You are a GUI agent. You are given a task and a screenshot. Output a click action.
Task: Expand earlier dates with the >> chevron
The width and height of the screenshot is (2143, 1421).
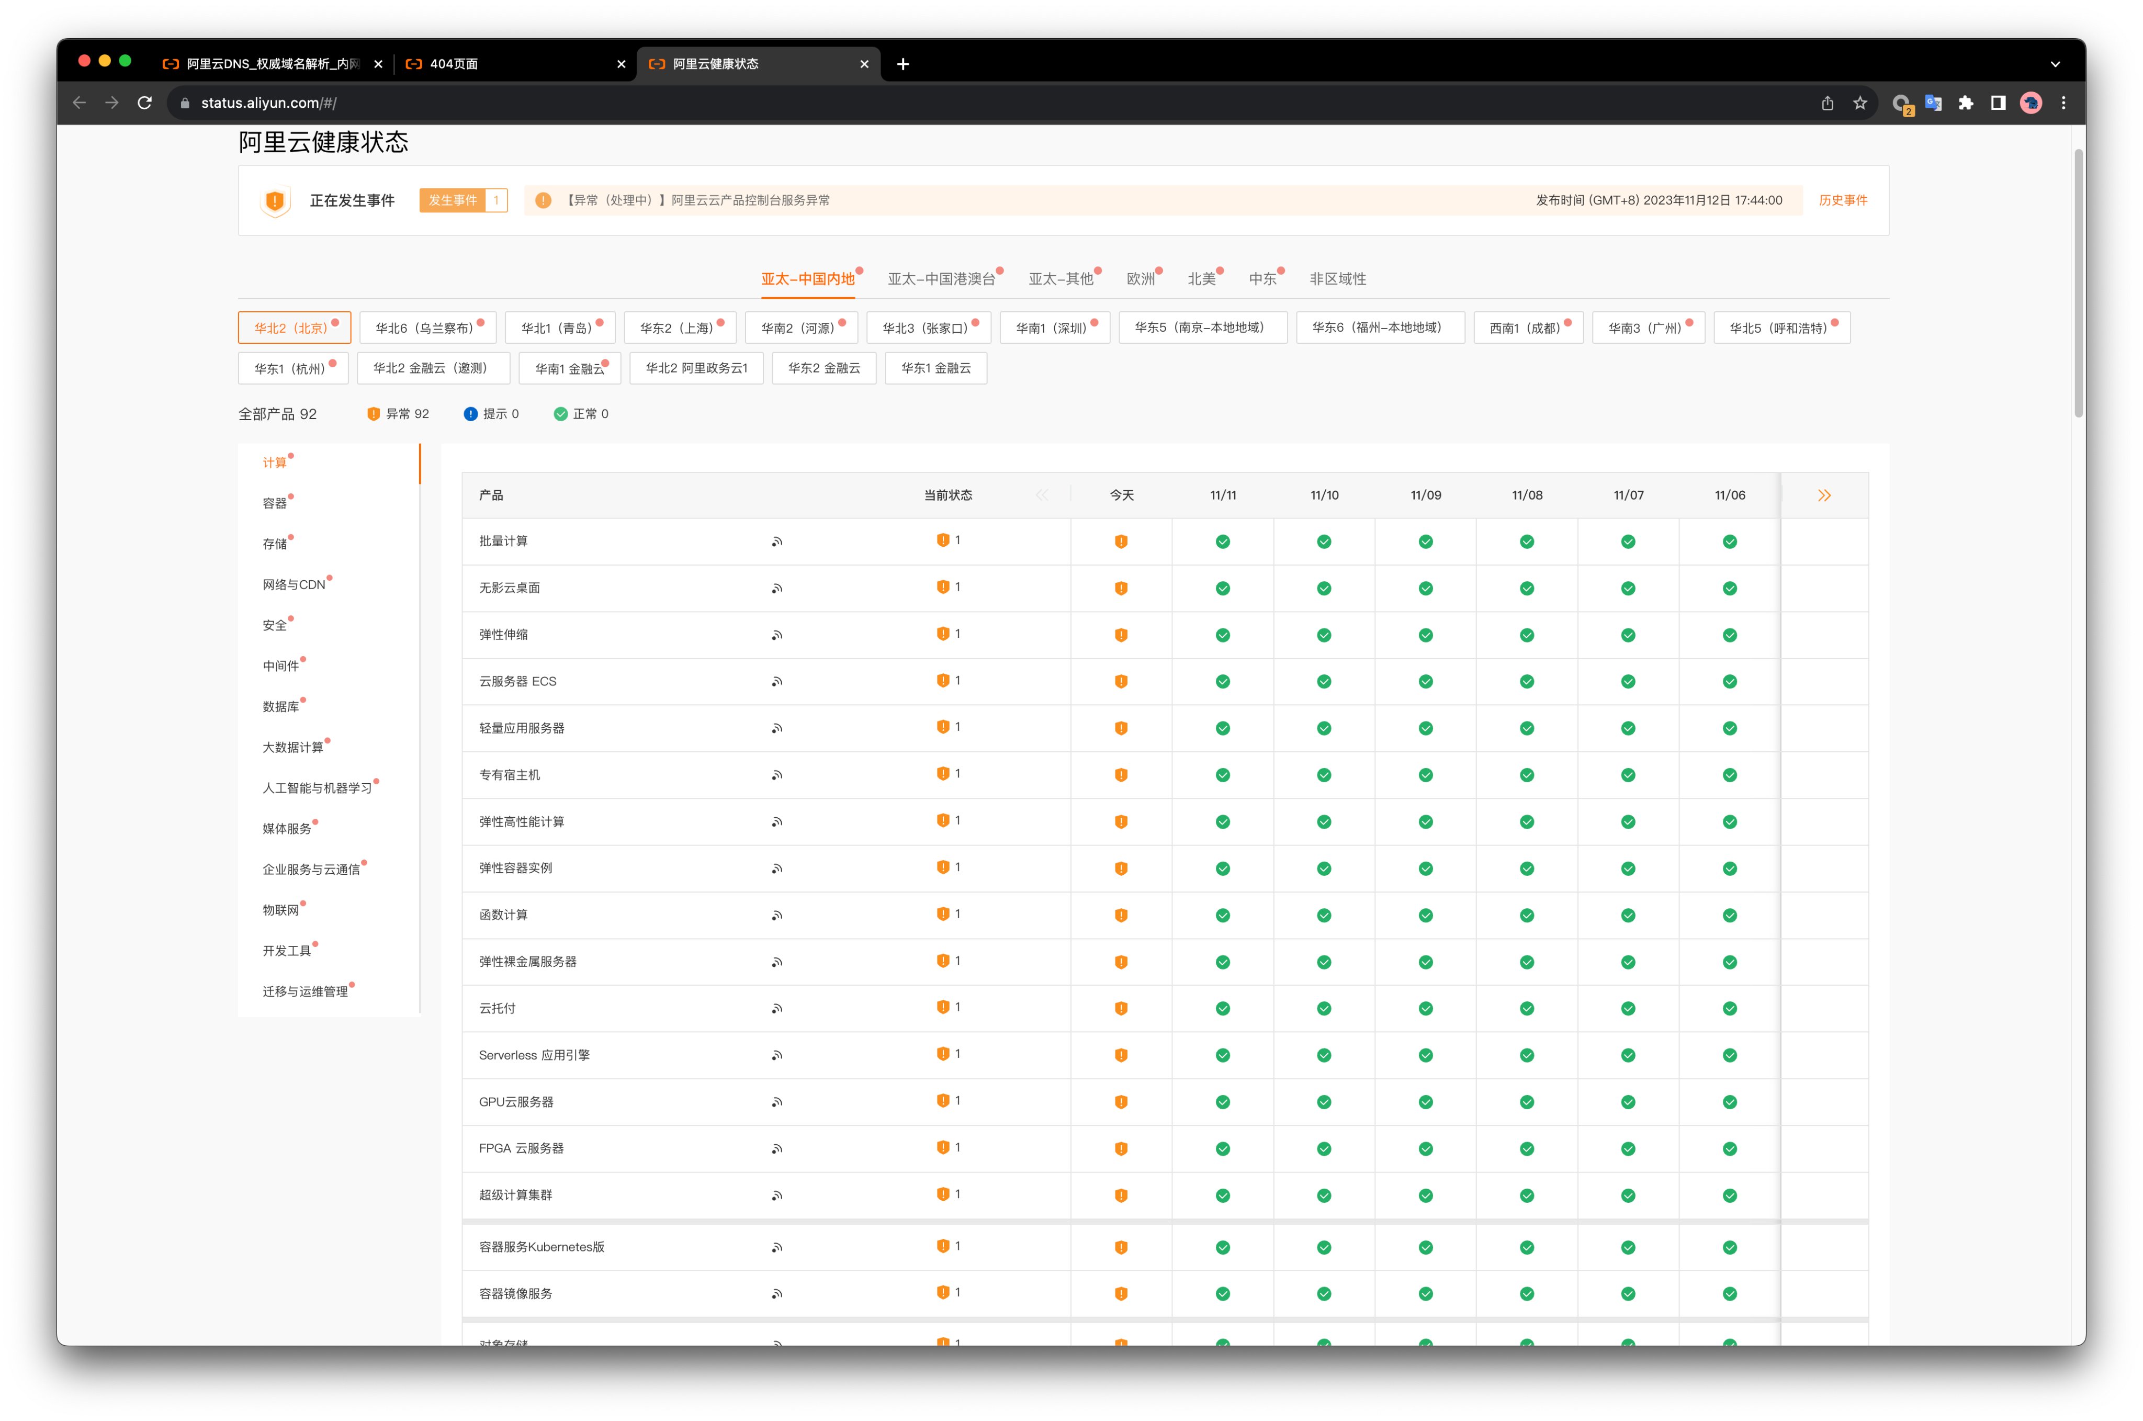[x=1824, y=495]
